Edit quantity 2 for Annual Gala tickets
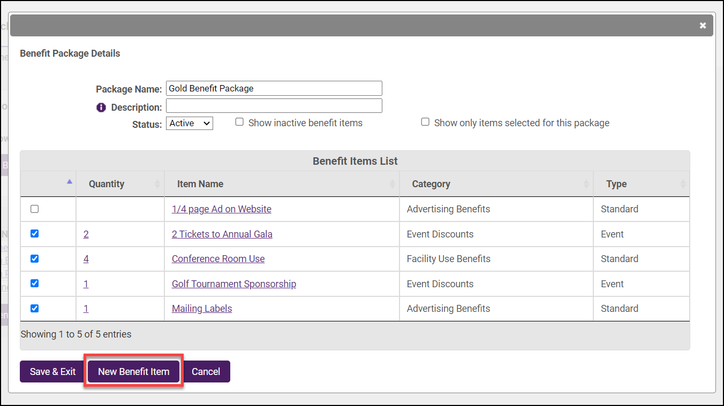 86,234
